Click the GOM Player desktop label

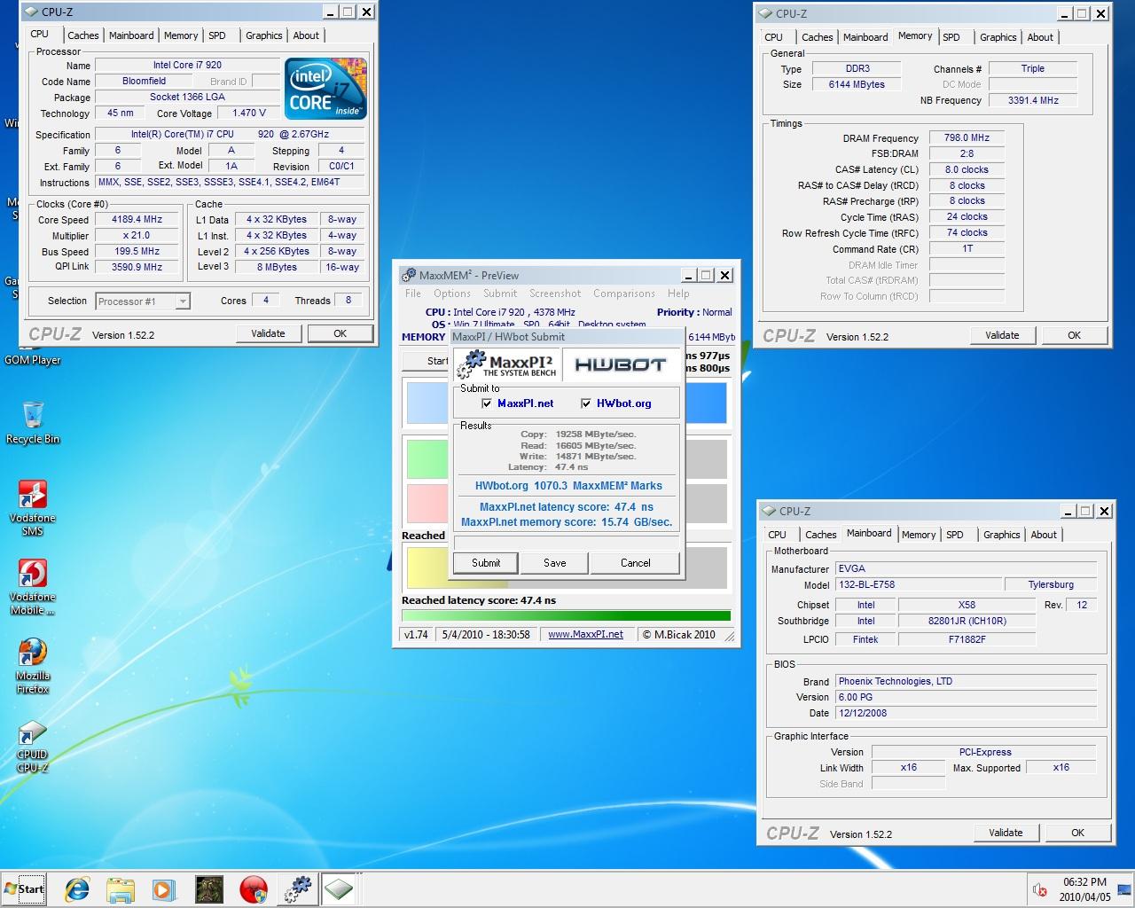pos(33,360)
